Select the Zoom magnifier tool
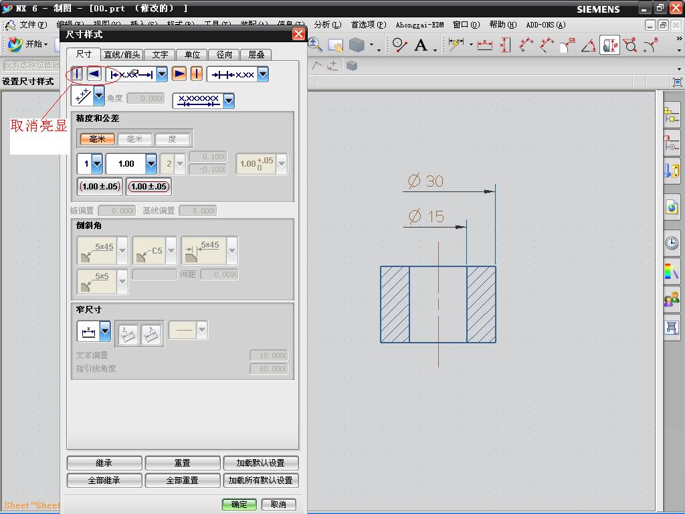Viewport: 685px width, 514px height. [x=314, y=44]
